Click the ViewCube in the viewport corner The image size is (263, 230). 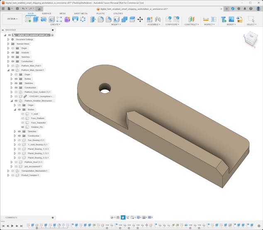pyautogui.click(x=251, y=36)
